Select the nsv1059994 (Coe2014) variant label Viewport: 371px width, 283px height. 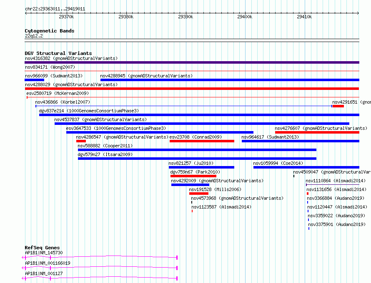278,163
